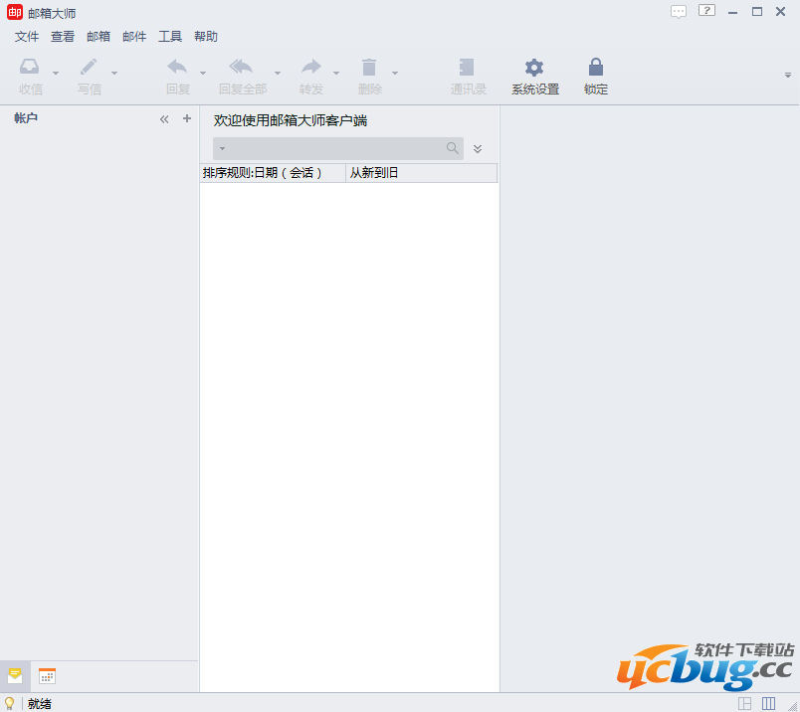This screenshot has width=800, height=712.
Task: Click the sort rule date column header
Action: [x=272, y=173]
